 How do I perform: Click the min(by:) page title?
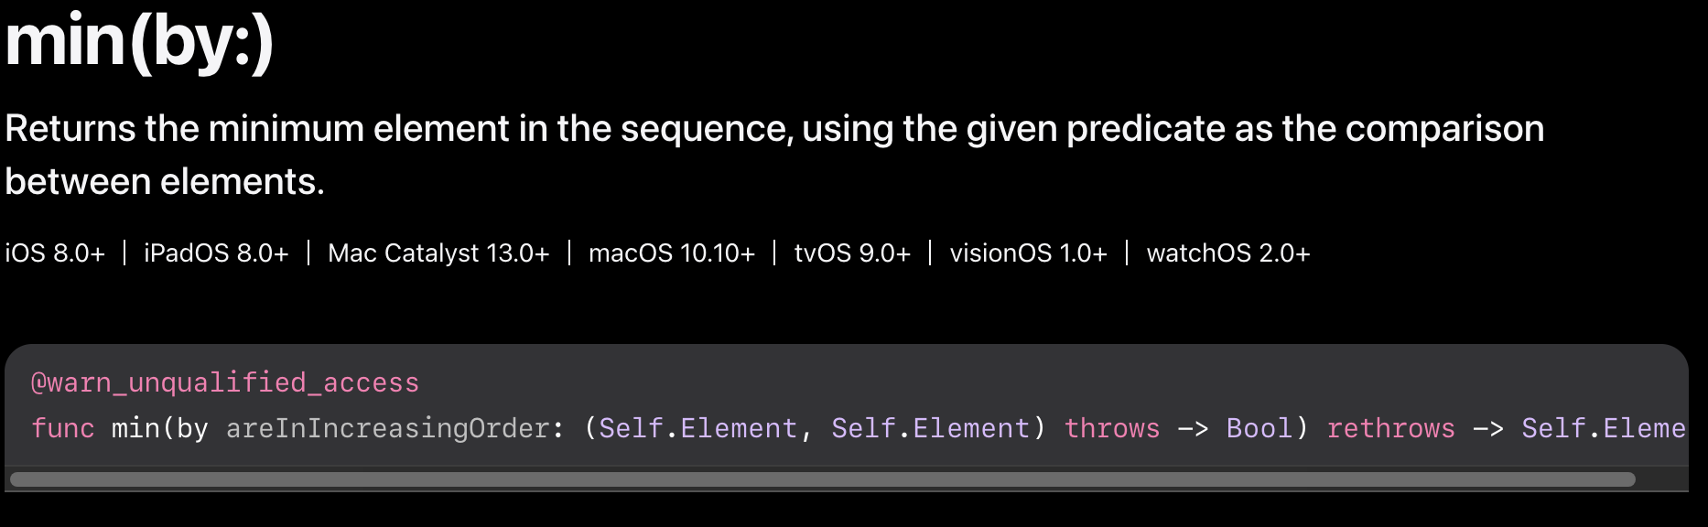coord(139,42)
